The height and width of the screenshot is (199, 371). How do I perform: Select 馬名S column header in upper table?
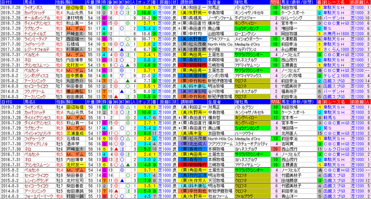(x=30, y=2)
